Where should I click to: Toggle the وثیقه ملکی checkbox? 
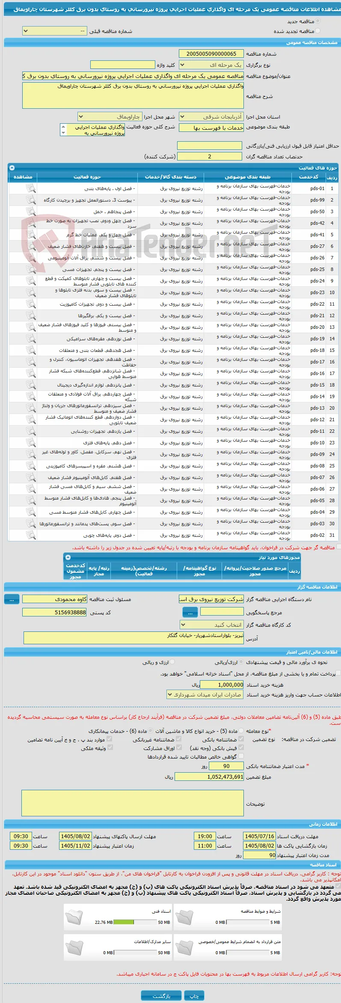pos(110,747)
